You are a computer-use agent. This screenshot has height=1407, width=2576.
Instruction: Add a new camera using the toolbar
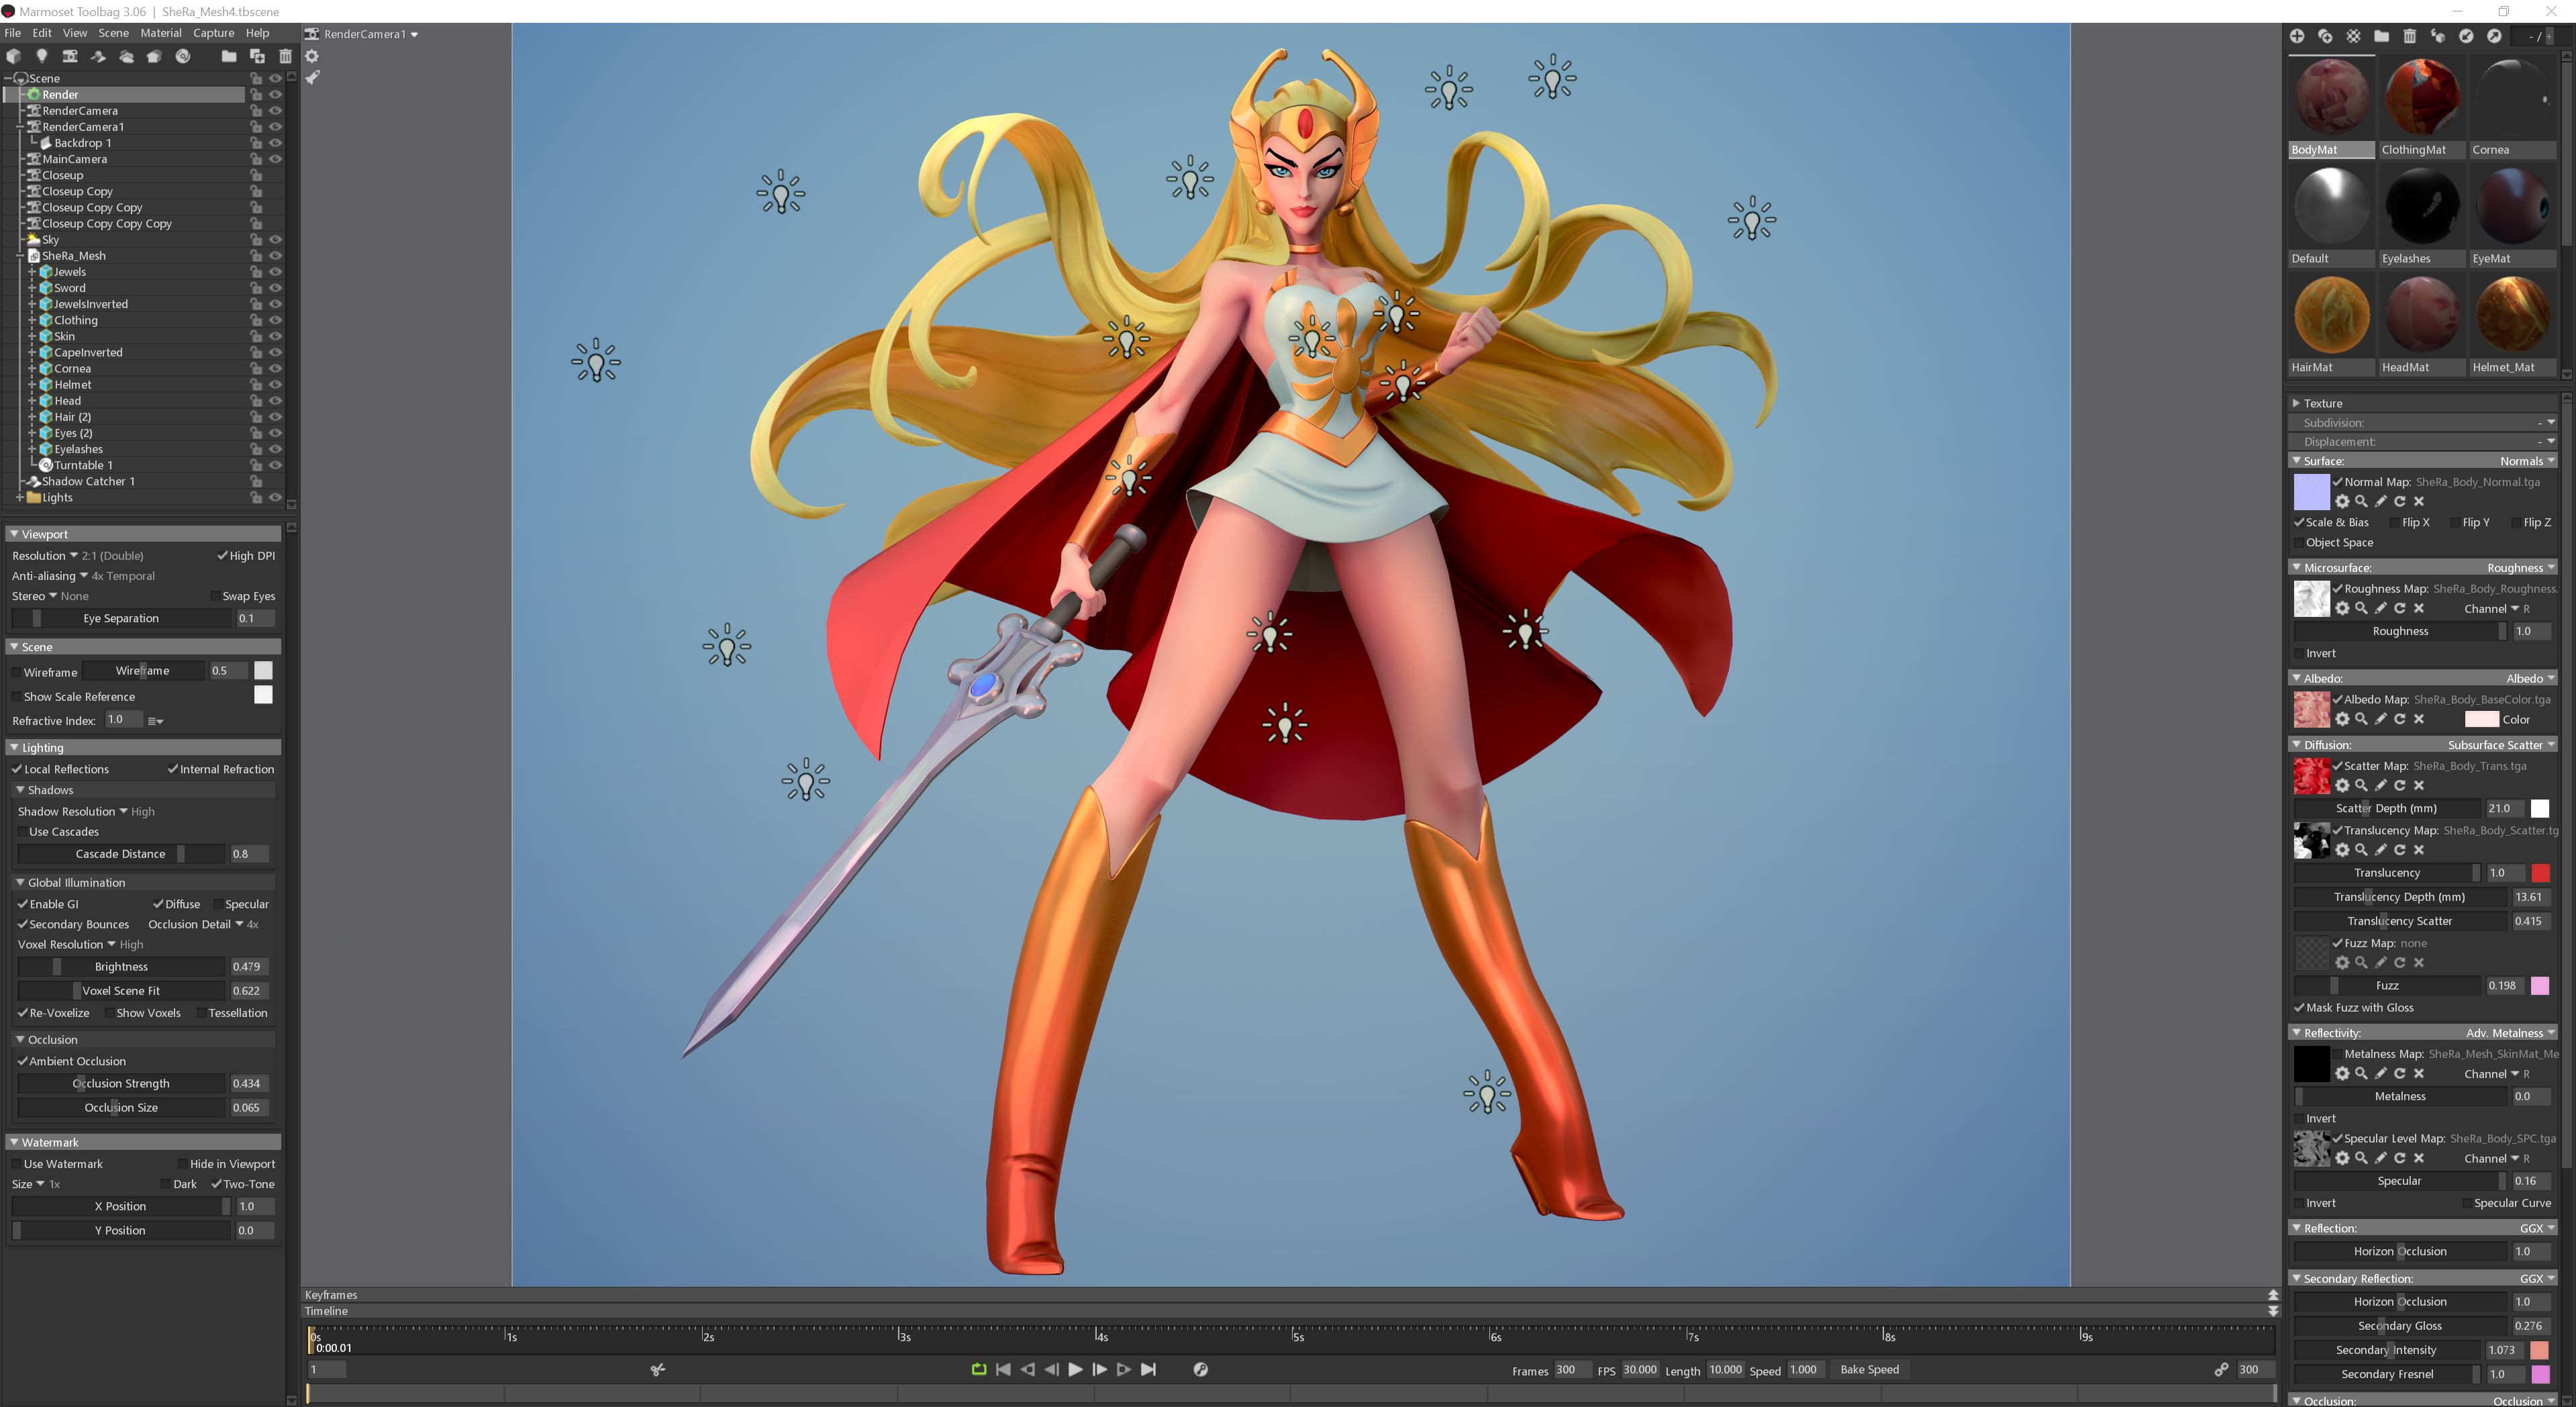point(70,57)
